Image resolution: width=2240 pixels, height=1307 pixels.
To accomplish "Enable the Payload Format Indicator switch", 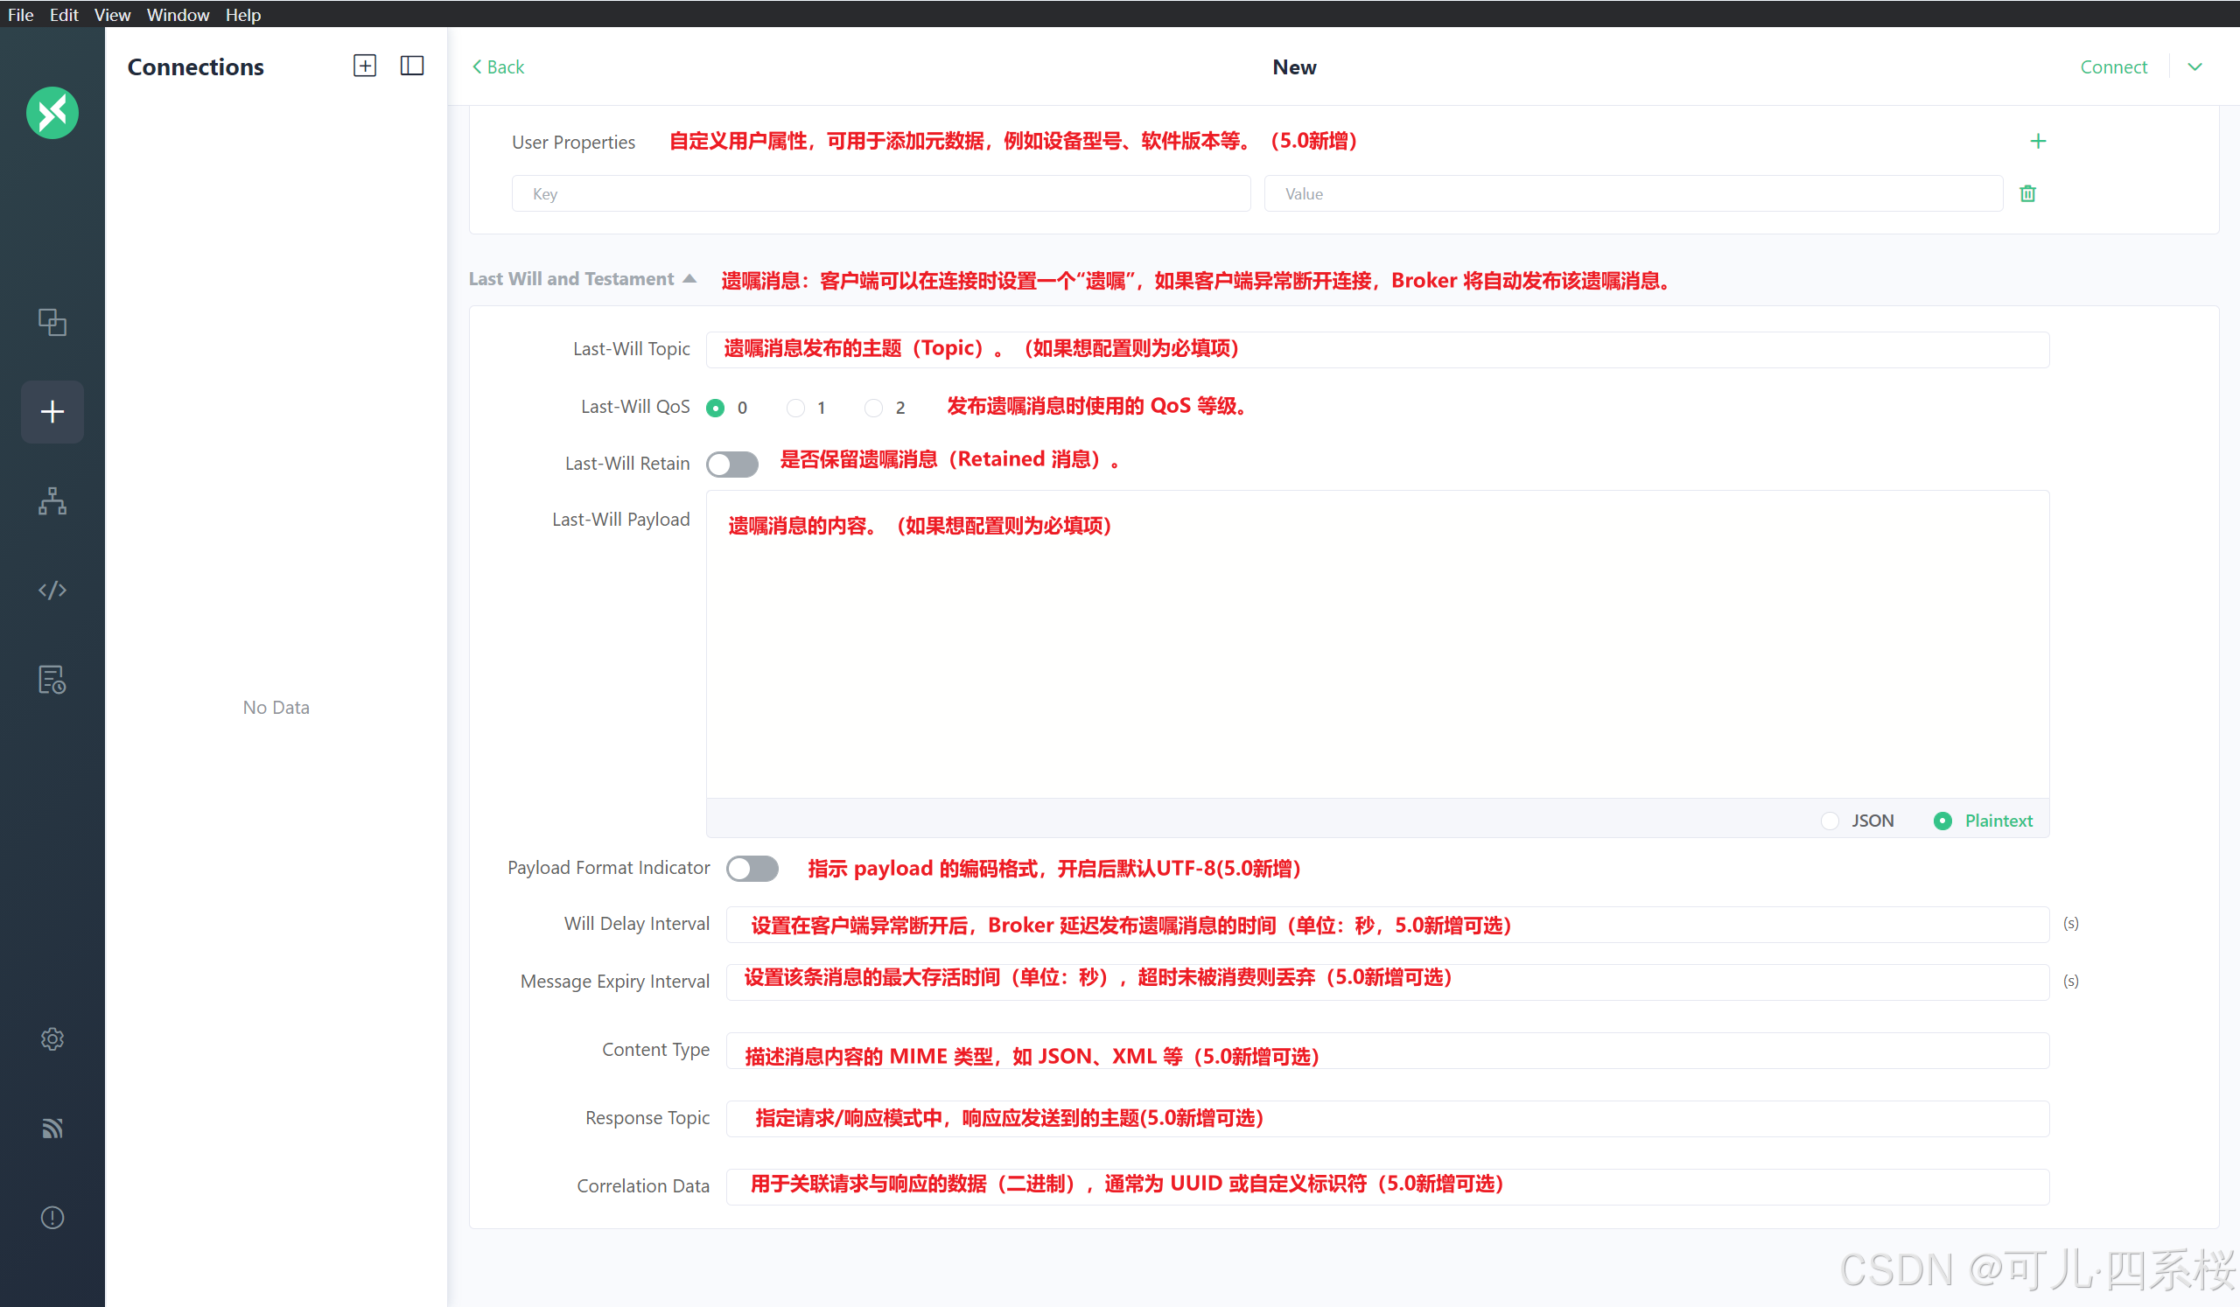I will [x=752, y=868].
